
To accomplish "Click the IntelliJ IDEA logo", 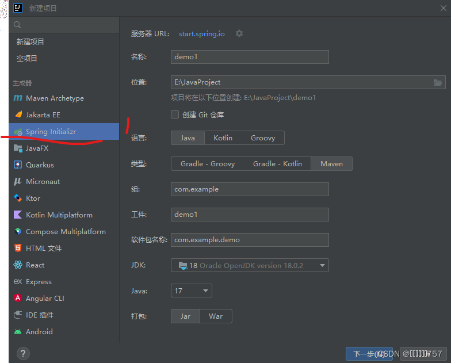I will coord(18,8).
